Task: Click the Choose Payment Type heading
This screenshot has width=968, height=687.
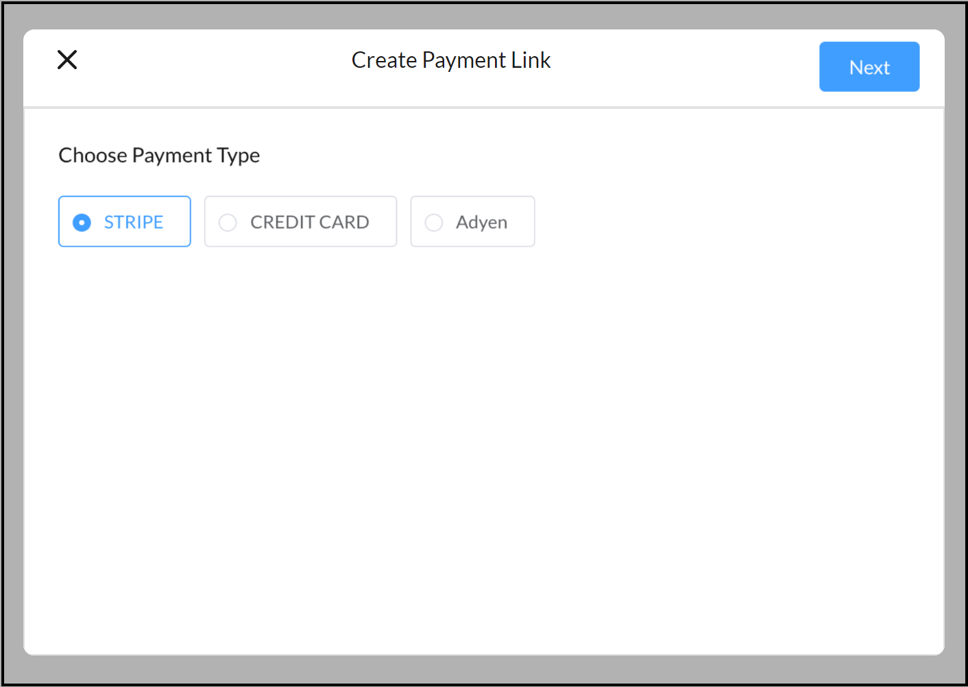Action: (x=159, y=155)
